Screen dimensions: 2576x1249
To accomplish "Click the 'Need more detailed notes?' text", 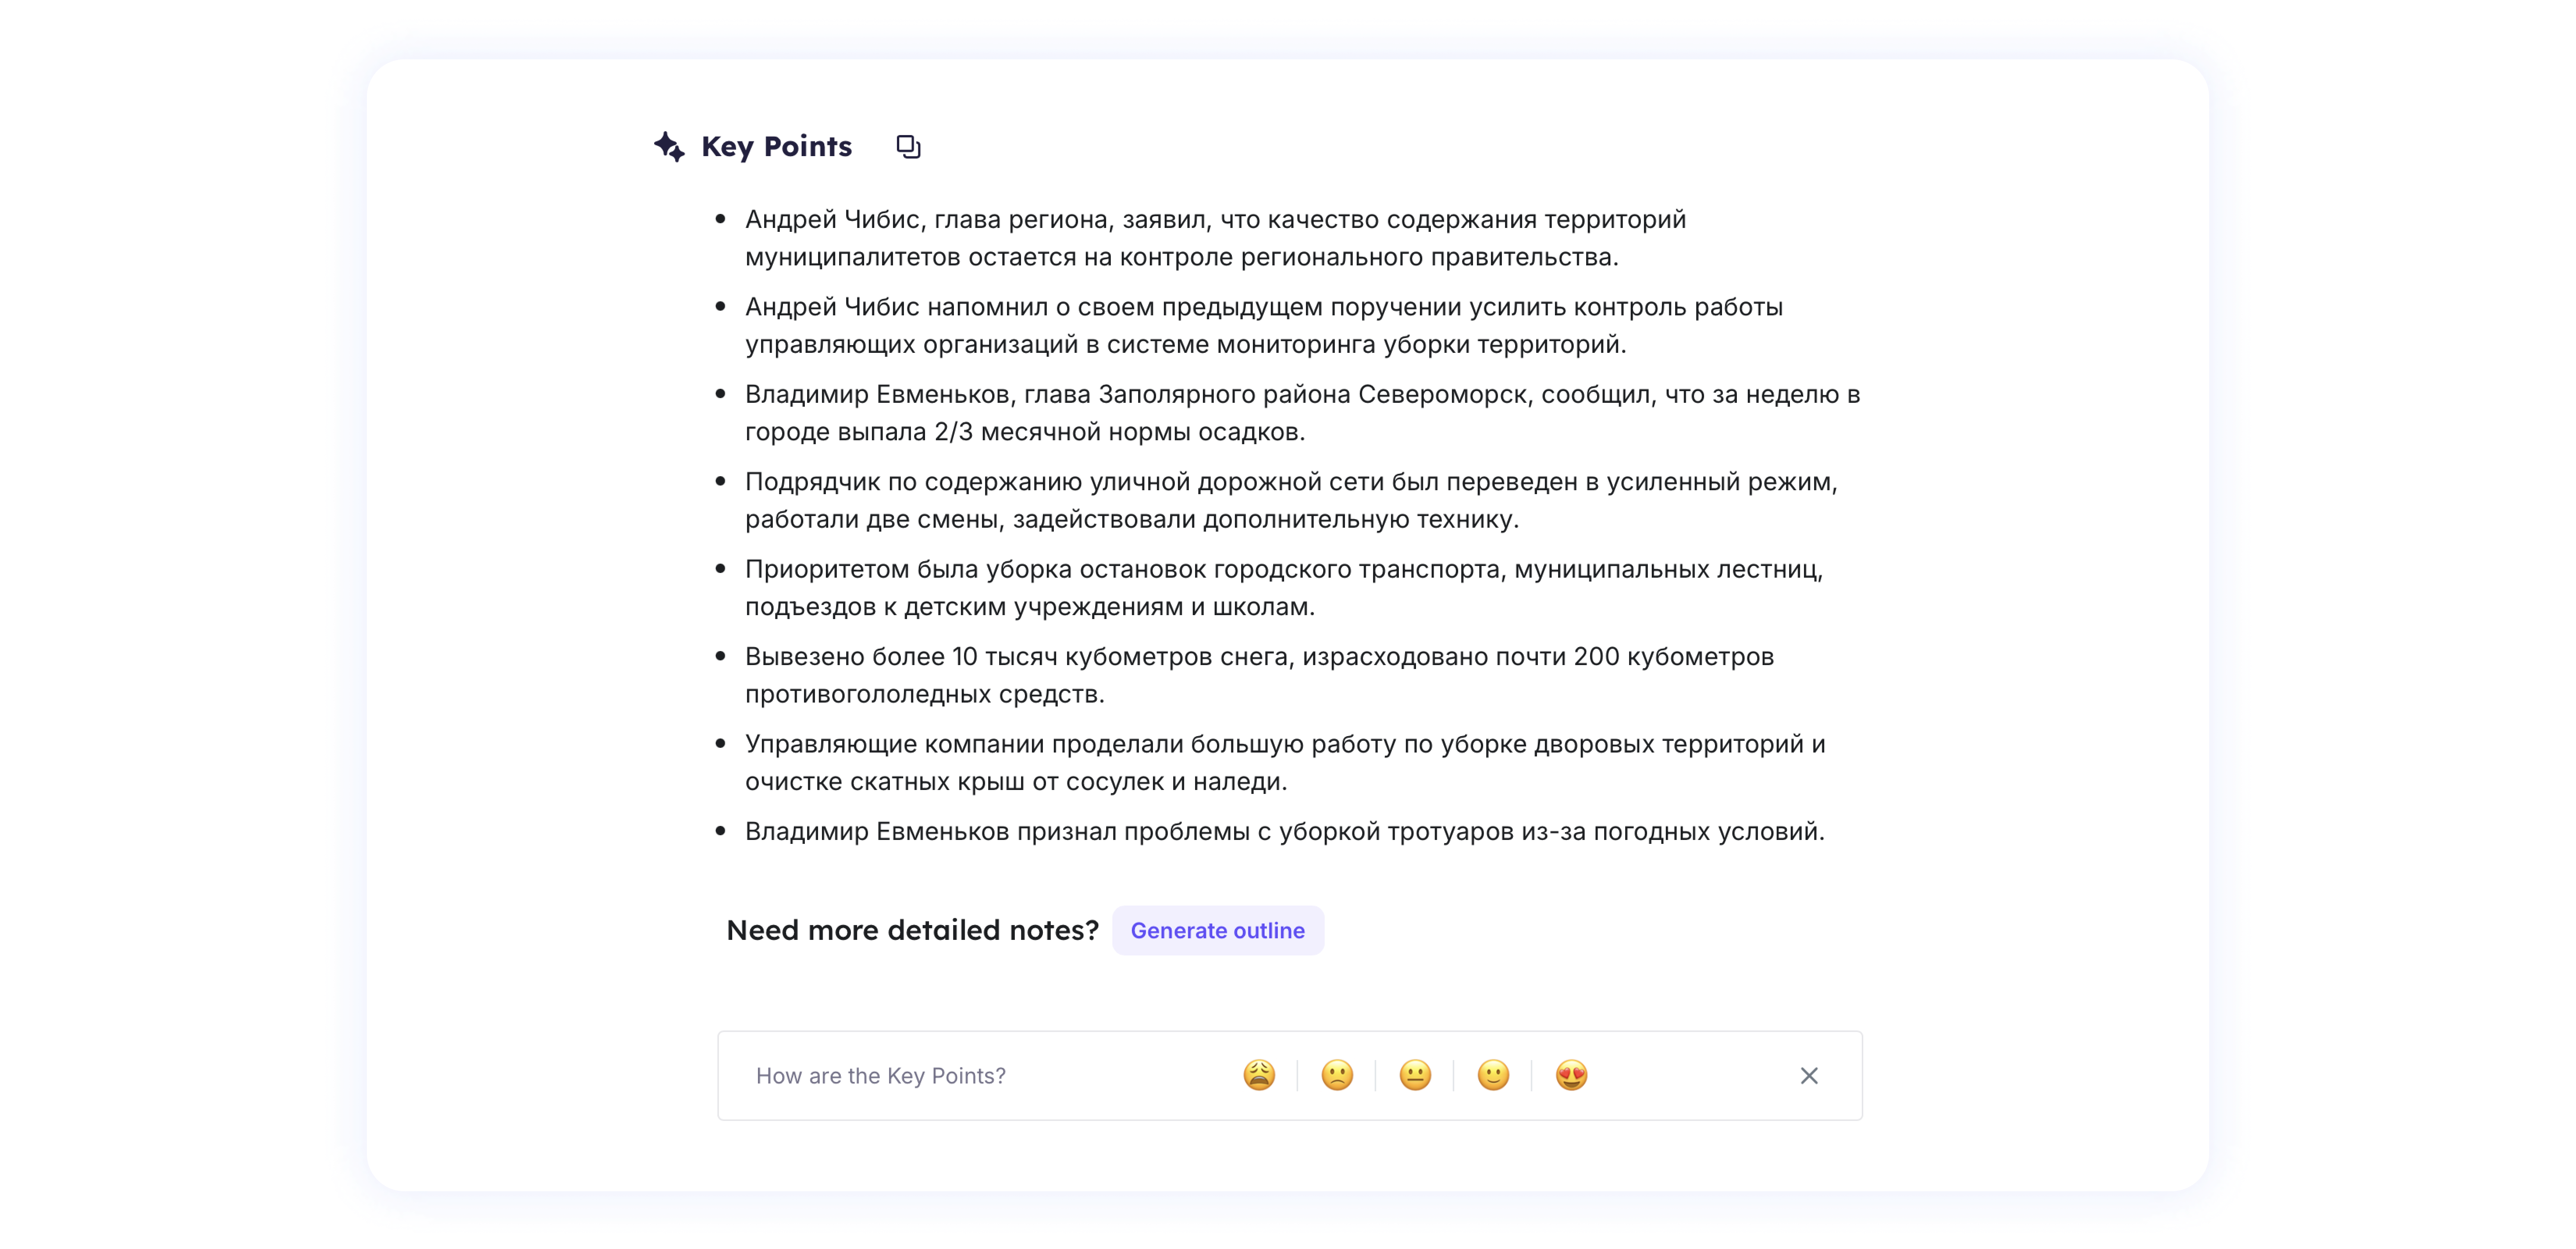I will (x=913, y=930).
